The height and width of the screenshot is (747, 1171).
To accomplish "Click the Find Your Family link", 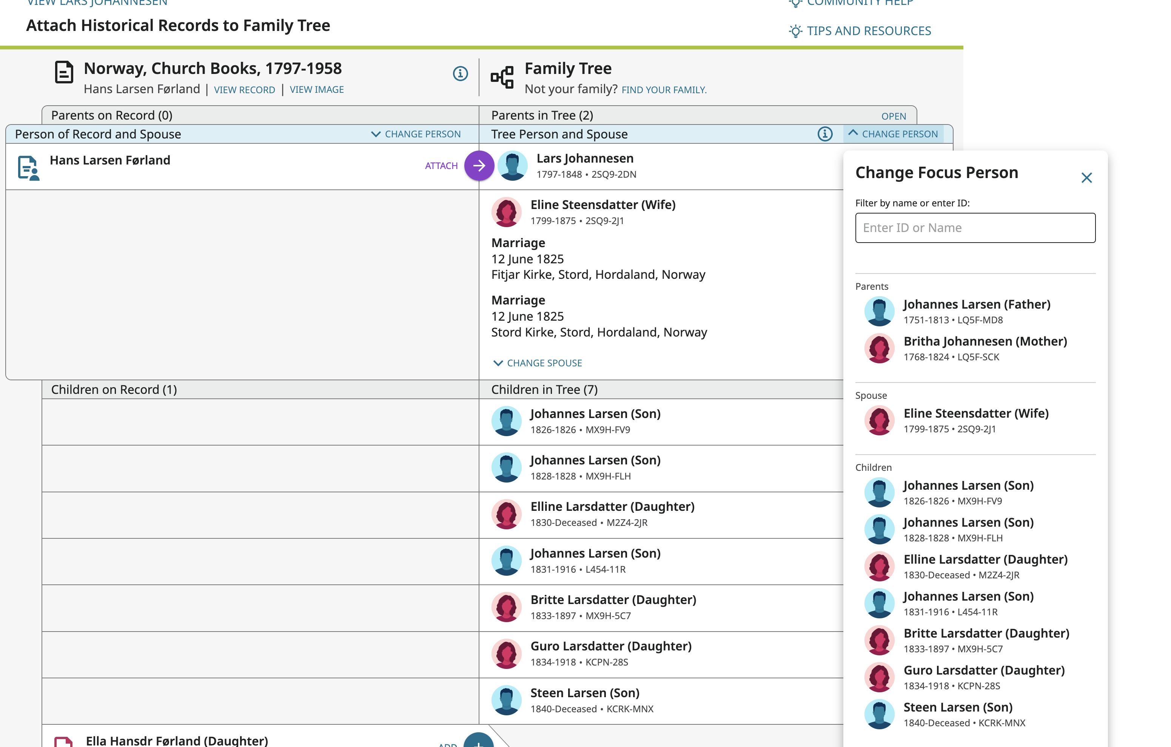I will click(664, 90).
